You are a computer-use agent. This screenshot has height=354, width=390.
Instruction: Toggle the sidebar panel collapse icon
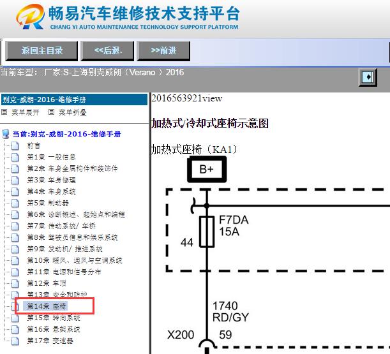[x=368, y=77]
